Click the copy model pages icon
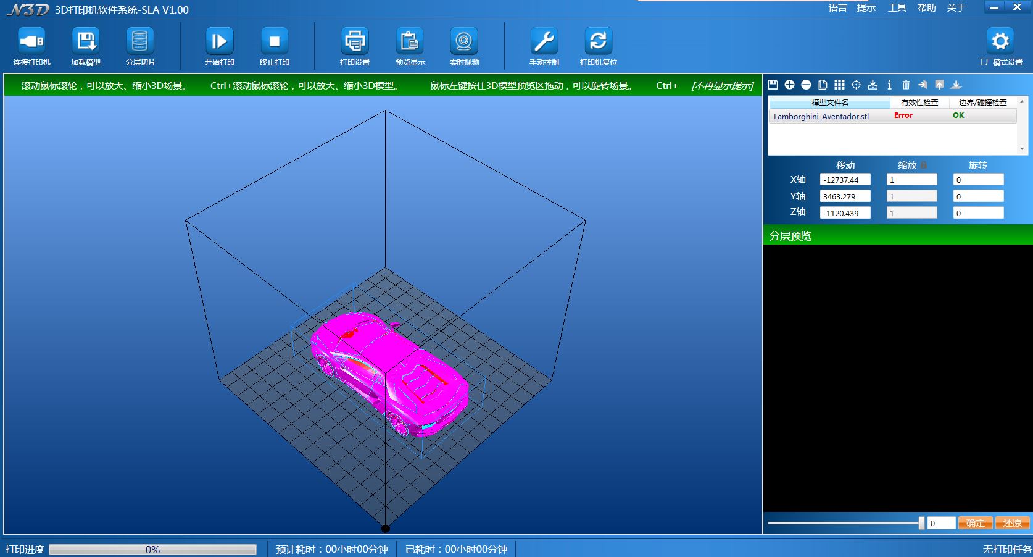1033x557 pixels. pyautogui.click(x=823, y=85)
